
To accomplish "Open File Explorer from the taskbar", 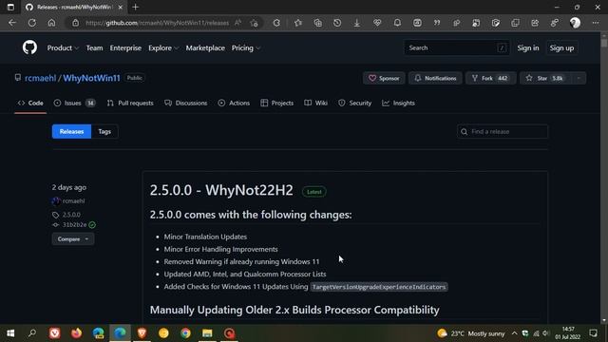I will click(207, 333).
